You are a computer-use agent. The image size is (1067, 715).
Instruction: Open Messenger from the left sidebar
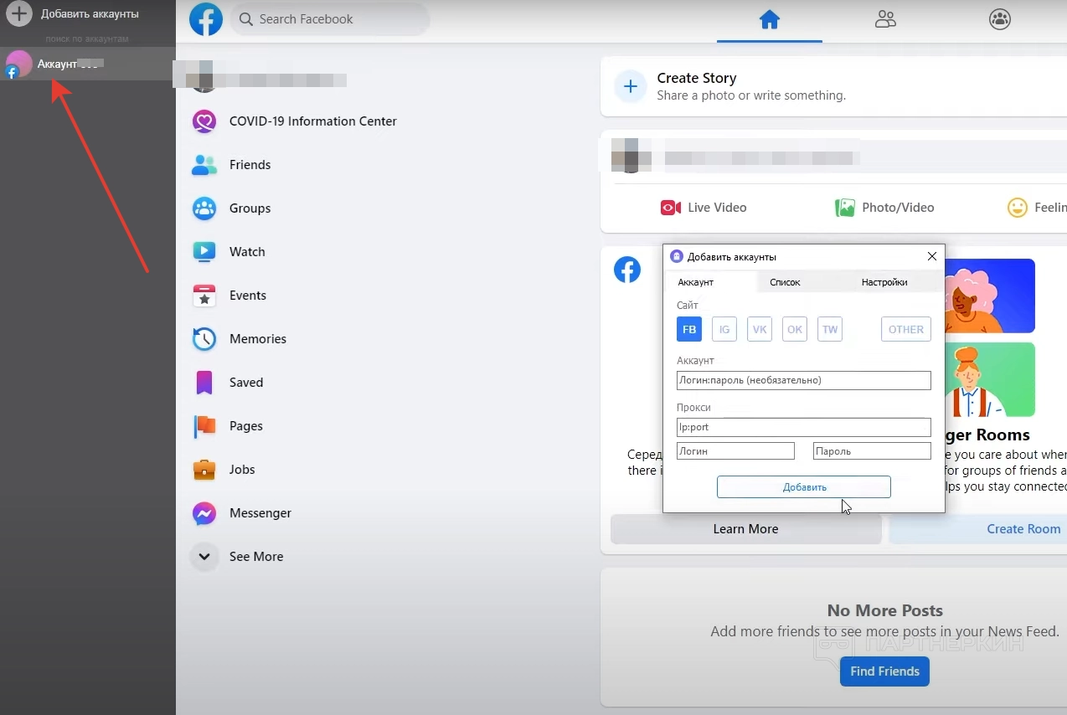(x=260, y=513)
